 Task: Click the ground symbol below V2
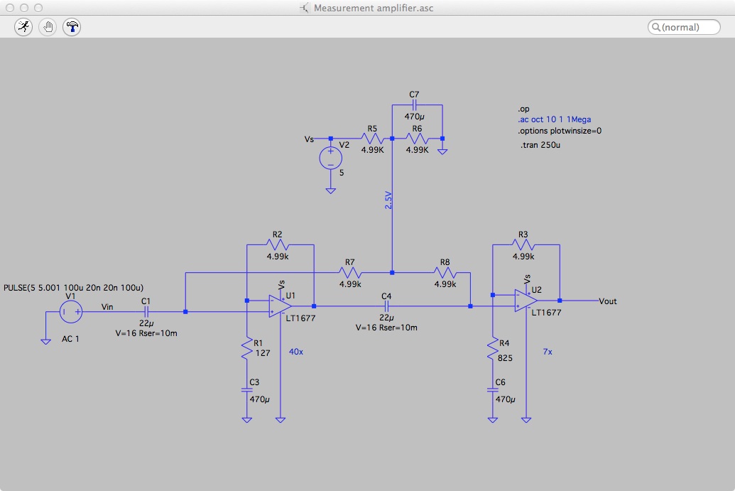point(330,190)
